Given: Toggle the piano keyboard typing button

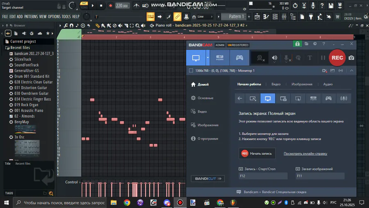Looking at the screenshot, I should pyautogui.click(x=150, y=16).
